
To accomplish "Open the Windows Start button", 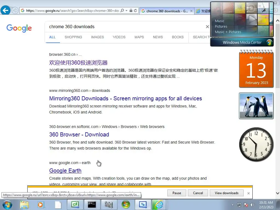I will pyautogui.click(x=7, y=205).
